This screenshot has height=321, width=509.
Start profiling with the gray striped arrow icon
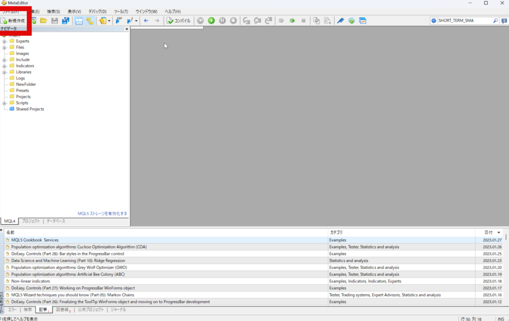(281, 21)
